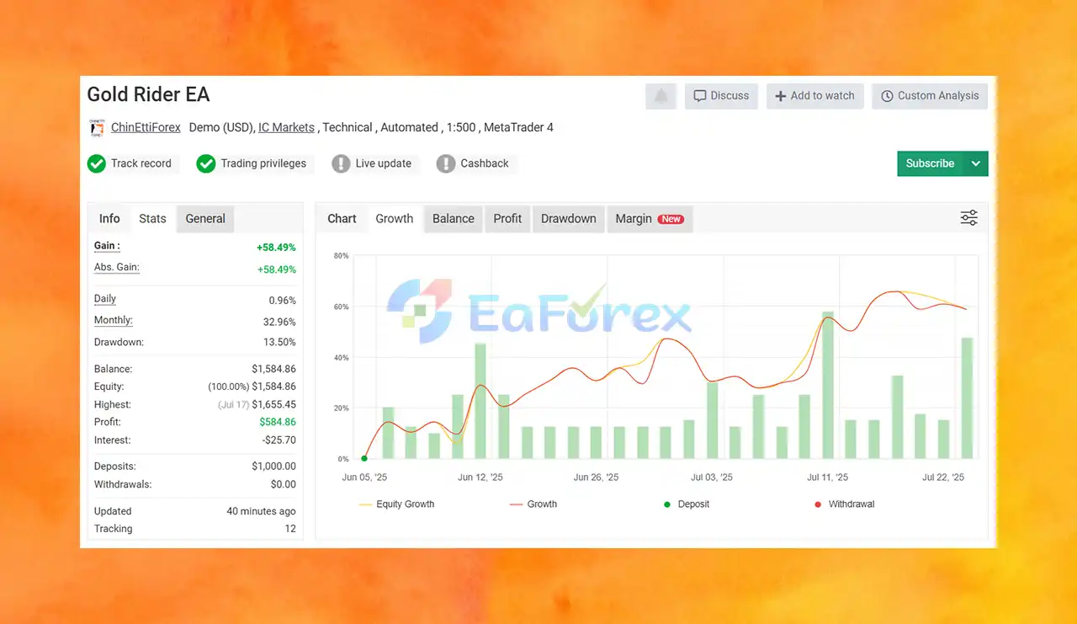This screenshot has width=1077, height=624.
Task: Expand the Subscribe dropdown arrow
Action: [976, 163]
